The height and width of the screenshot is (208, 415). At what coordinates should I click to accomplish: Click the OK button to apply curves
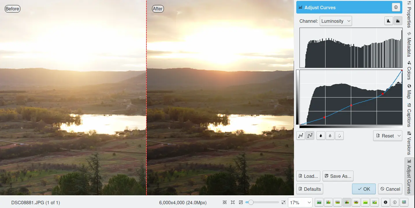coord(364,189)
